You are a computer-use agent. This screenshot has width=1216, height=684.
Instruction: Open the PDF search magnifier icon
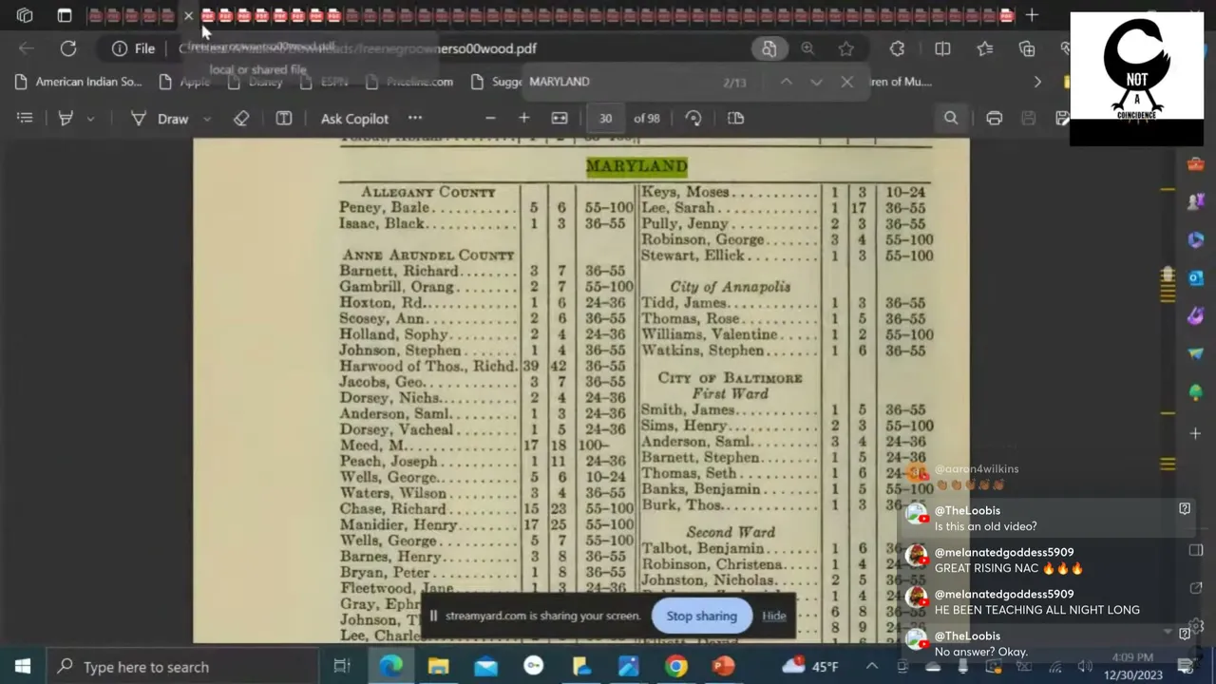(950, 118)
